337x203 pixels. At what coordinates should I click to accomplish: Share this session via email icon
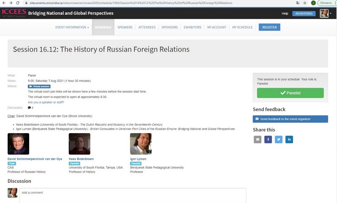coord(257,139)
